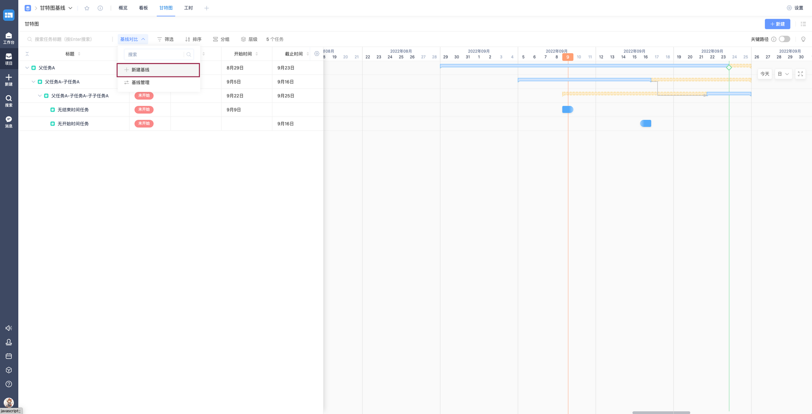Collapse the 父任务A tree row
This screenshot has width=812, height=414.
27,68
